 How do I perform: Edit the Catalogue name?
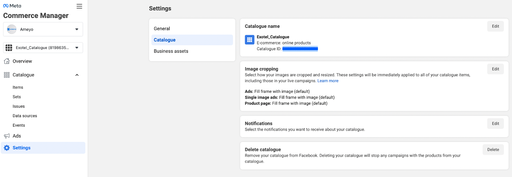tap(495, 26)
